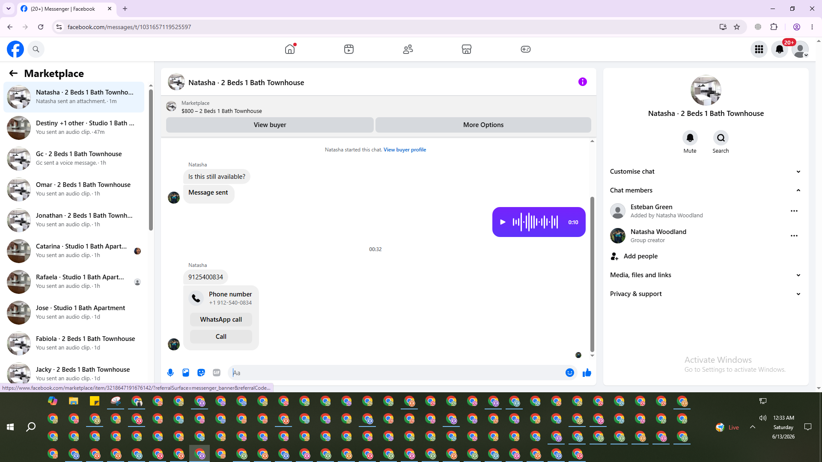This screenshot has width=822, height=462.
Task: Open chat with Catarina
Action: pos(74,251)
